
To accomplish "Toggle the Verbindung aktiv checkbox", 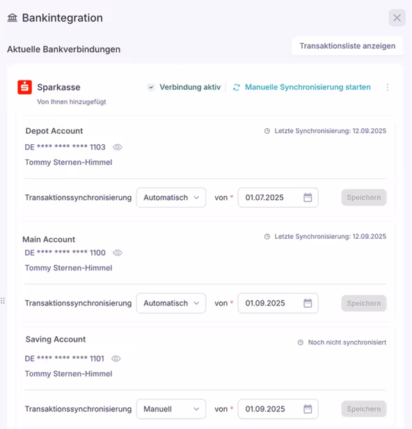I will click(151, 87).
